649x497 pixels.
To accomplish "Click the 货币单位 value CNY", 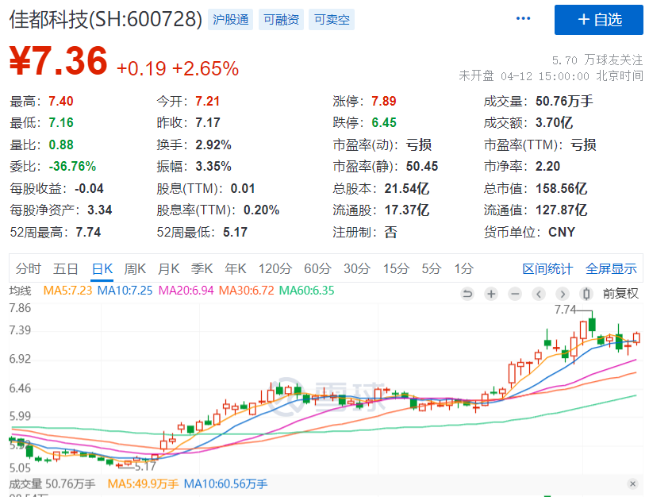I will tap(562, 232).
